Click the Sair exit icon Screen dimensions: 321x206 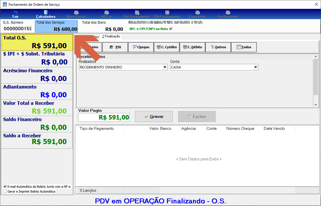[x=15, y=12]
